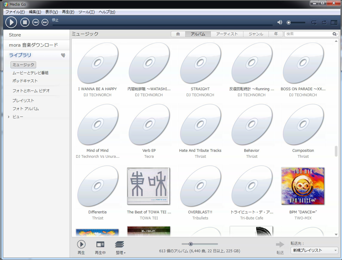Select the Differentia album disc

tap(97, 186)
